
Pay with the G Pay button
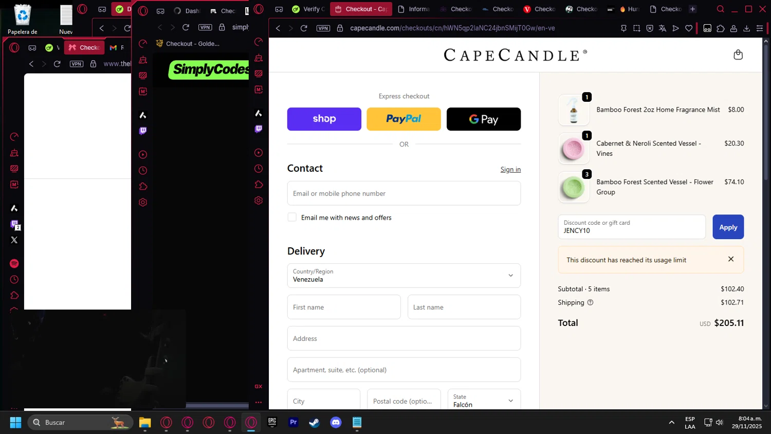point(484,119)
